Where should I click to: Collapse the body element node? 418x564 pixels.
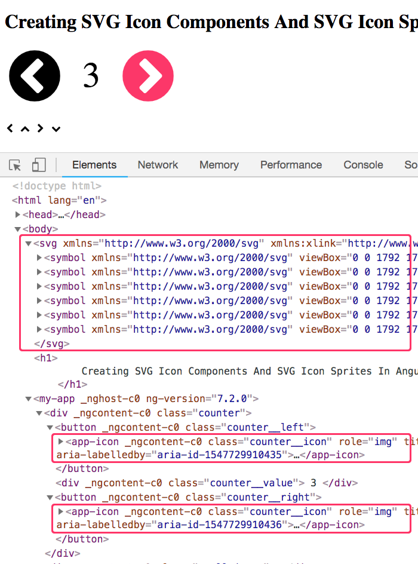[x=18, y=229]
